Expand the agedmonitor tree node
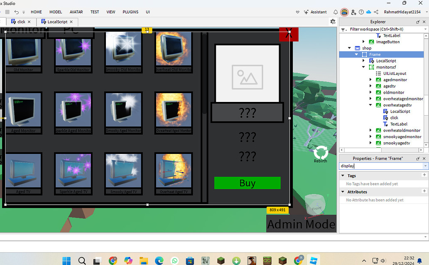The height and width of the screenshot is (265, 429). pos(370,79)
